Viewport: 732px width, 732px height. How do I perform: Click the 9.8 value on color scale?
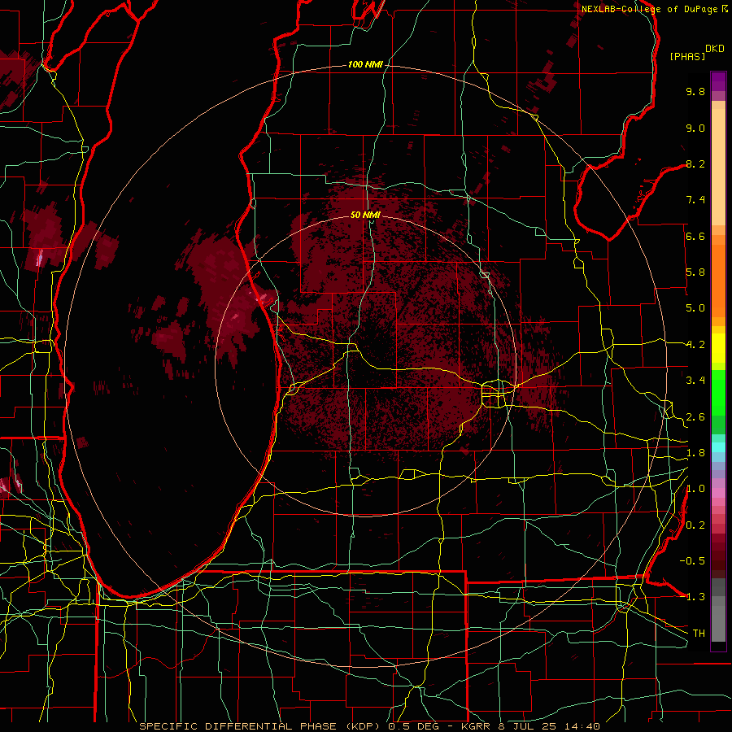tap(695, 91)
